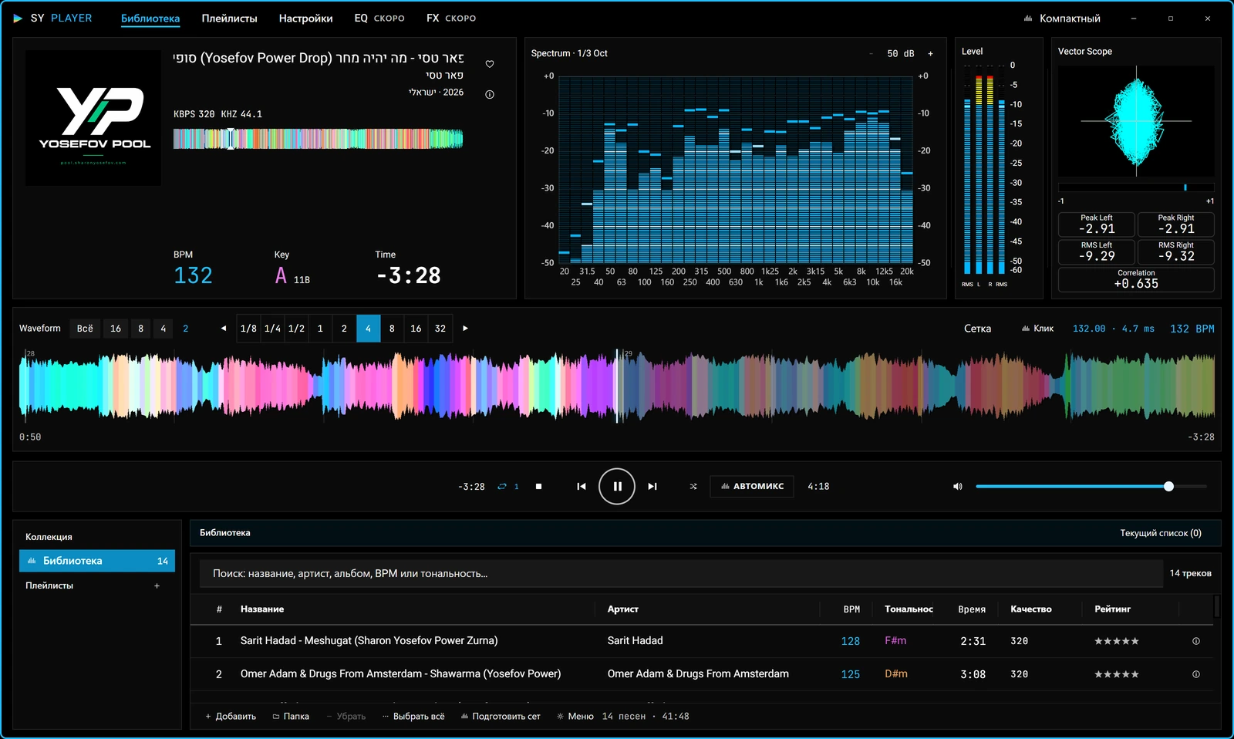Click Добавить button
Viewport: 1234px width, 739px height.
click(x=230, y=717)
